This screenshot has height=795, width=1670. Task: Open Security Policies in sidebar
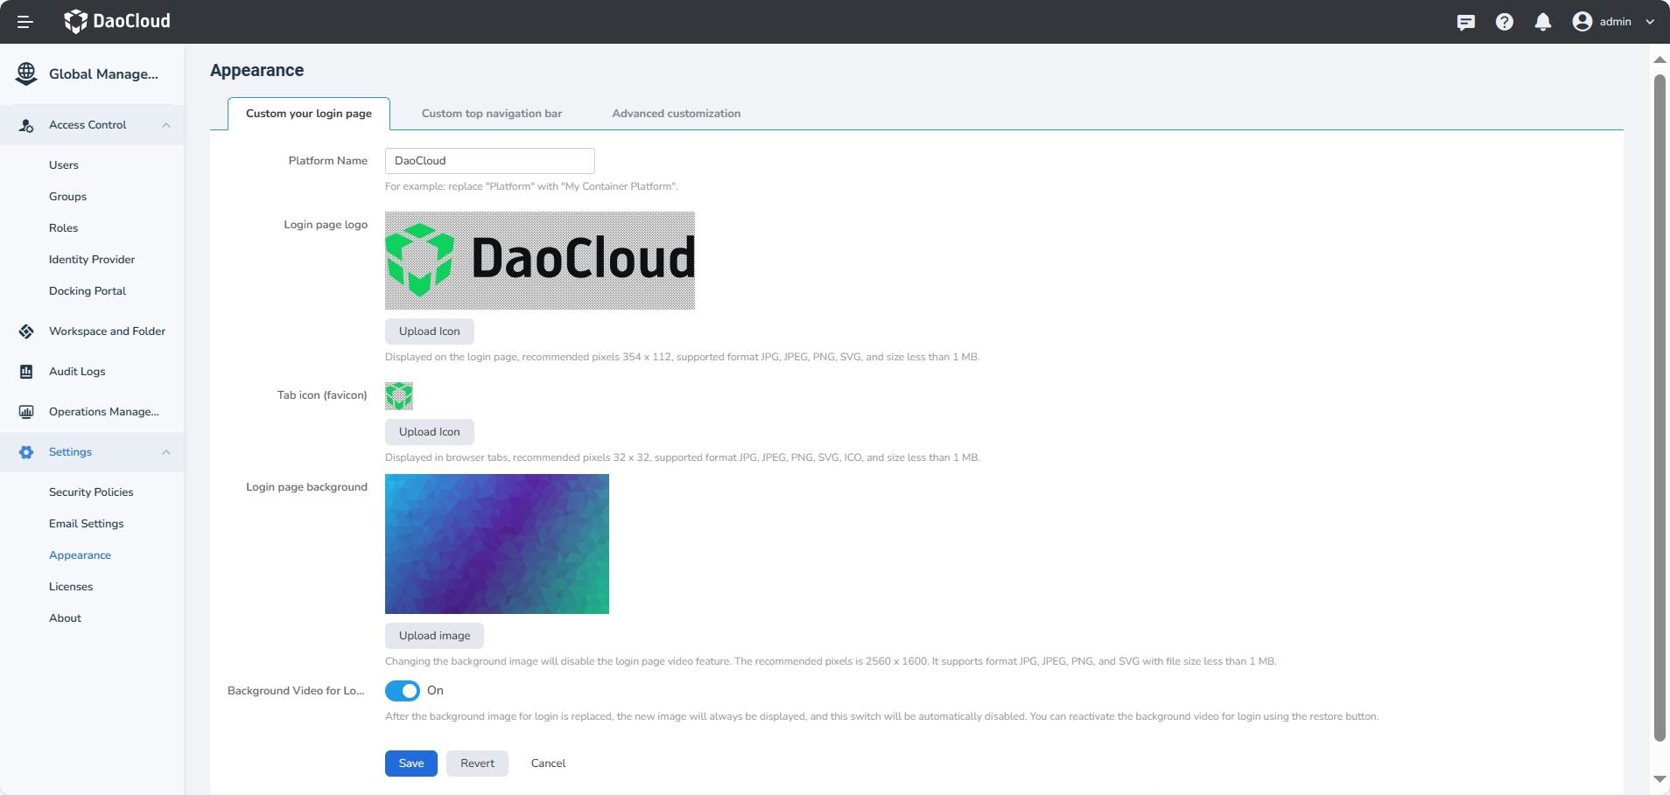91,492
